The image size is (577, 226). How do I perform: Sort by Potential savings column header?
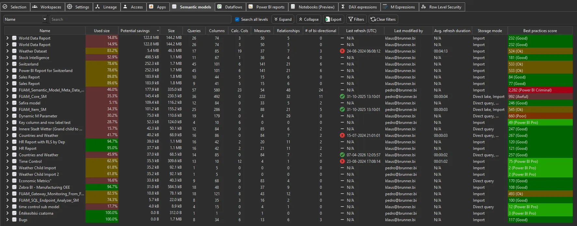[139, 31]
